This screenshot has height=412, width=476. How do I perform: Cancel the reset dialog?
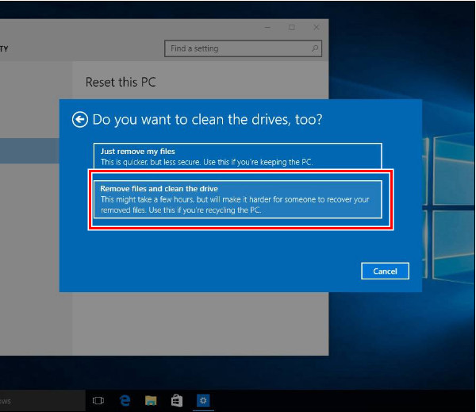pyautogui.click(x=385, y=271)
